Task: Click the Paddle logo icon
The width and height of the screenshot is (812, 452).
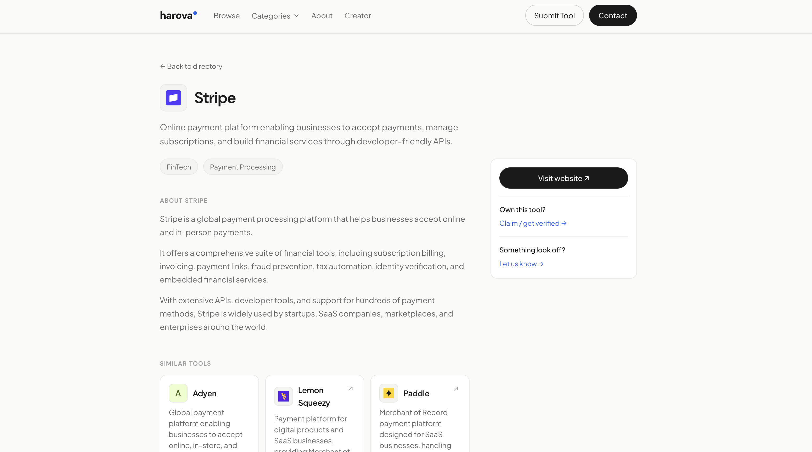Action: point(389,393)
